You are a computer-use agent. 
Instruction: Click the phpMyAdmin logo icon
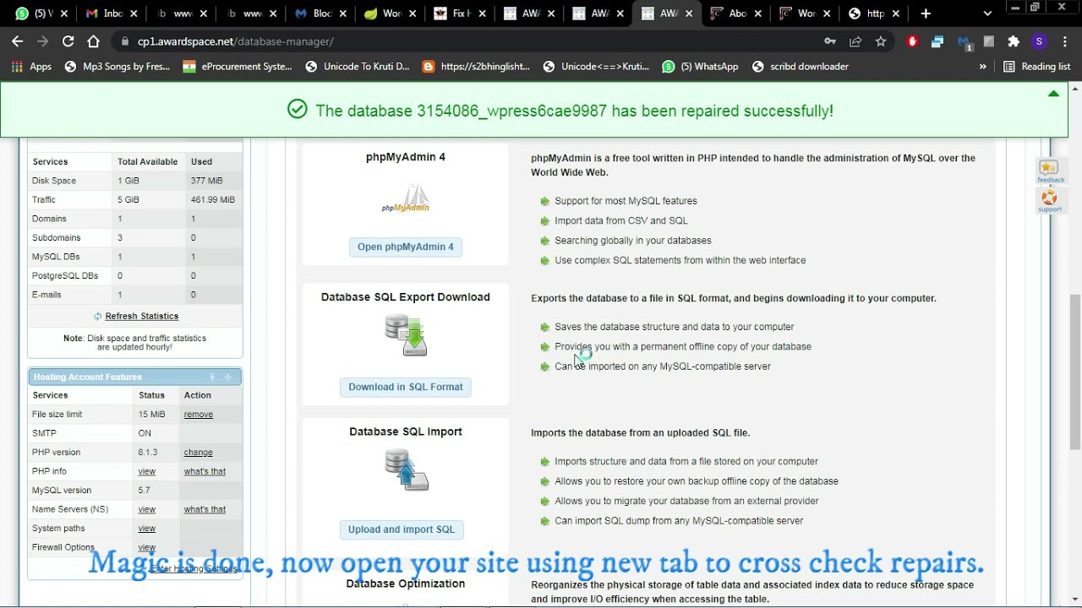406,199
